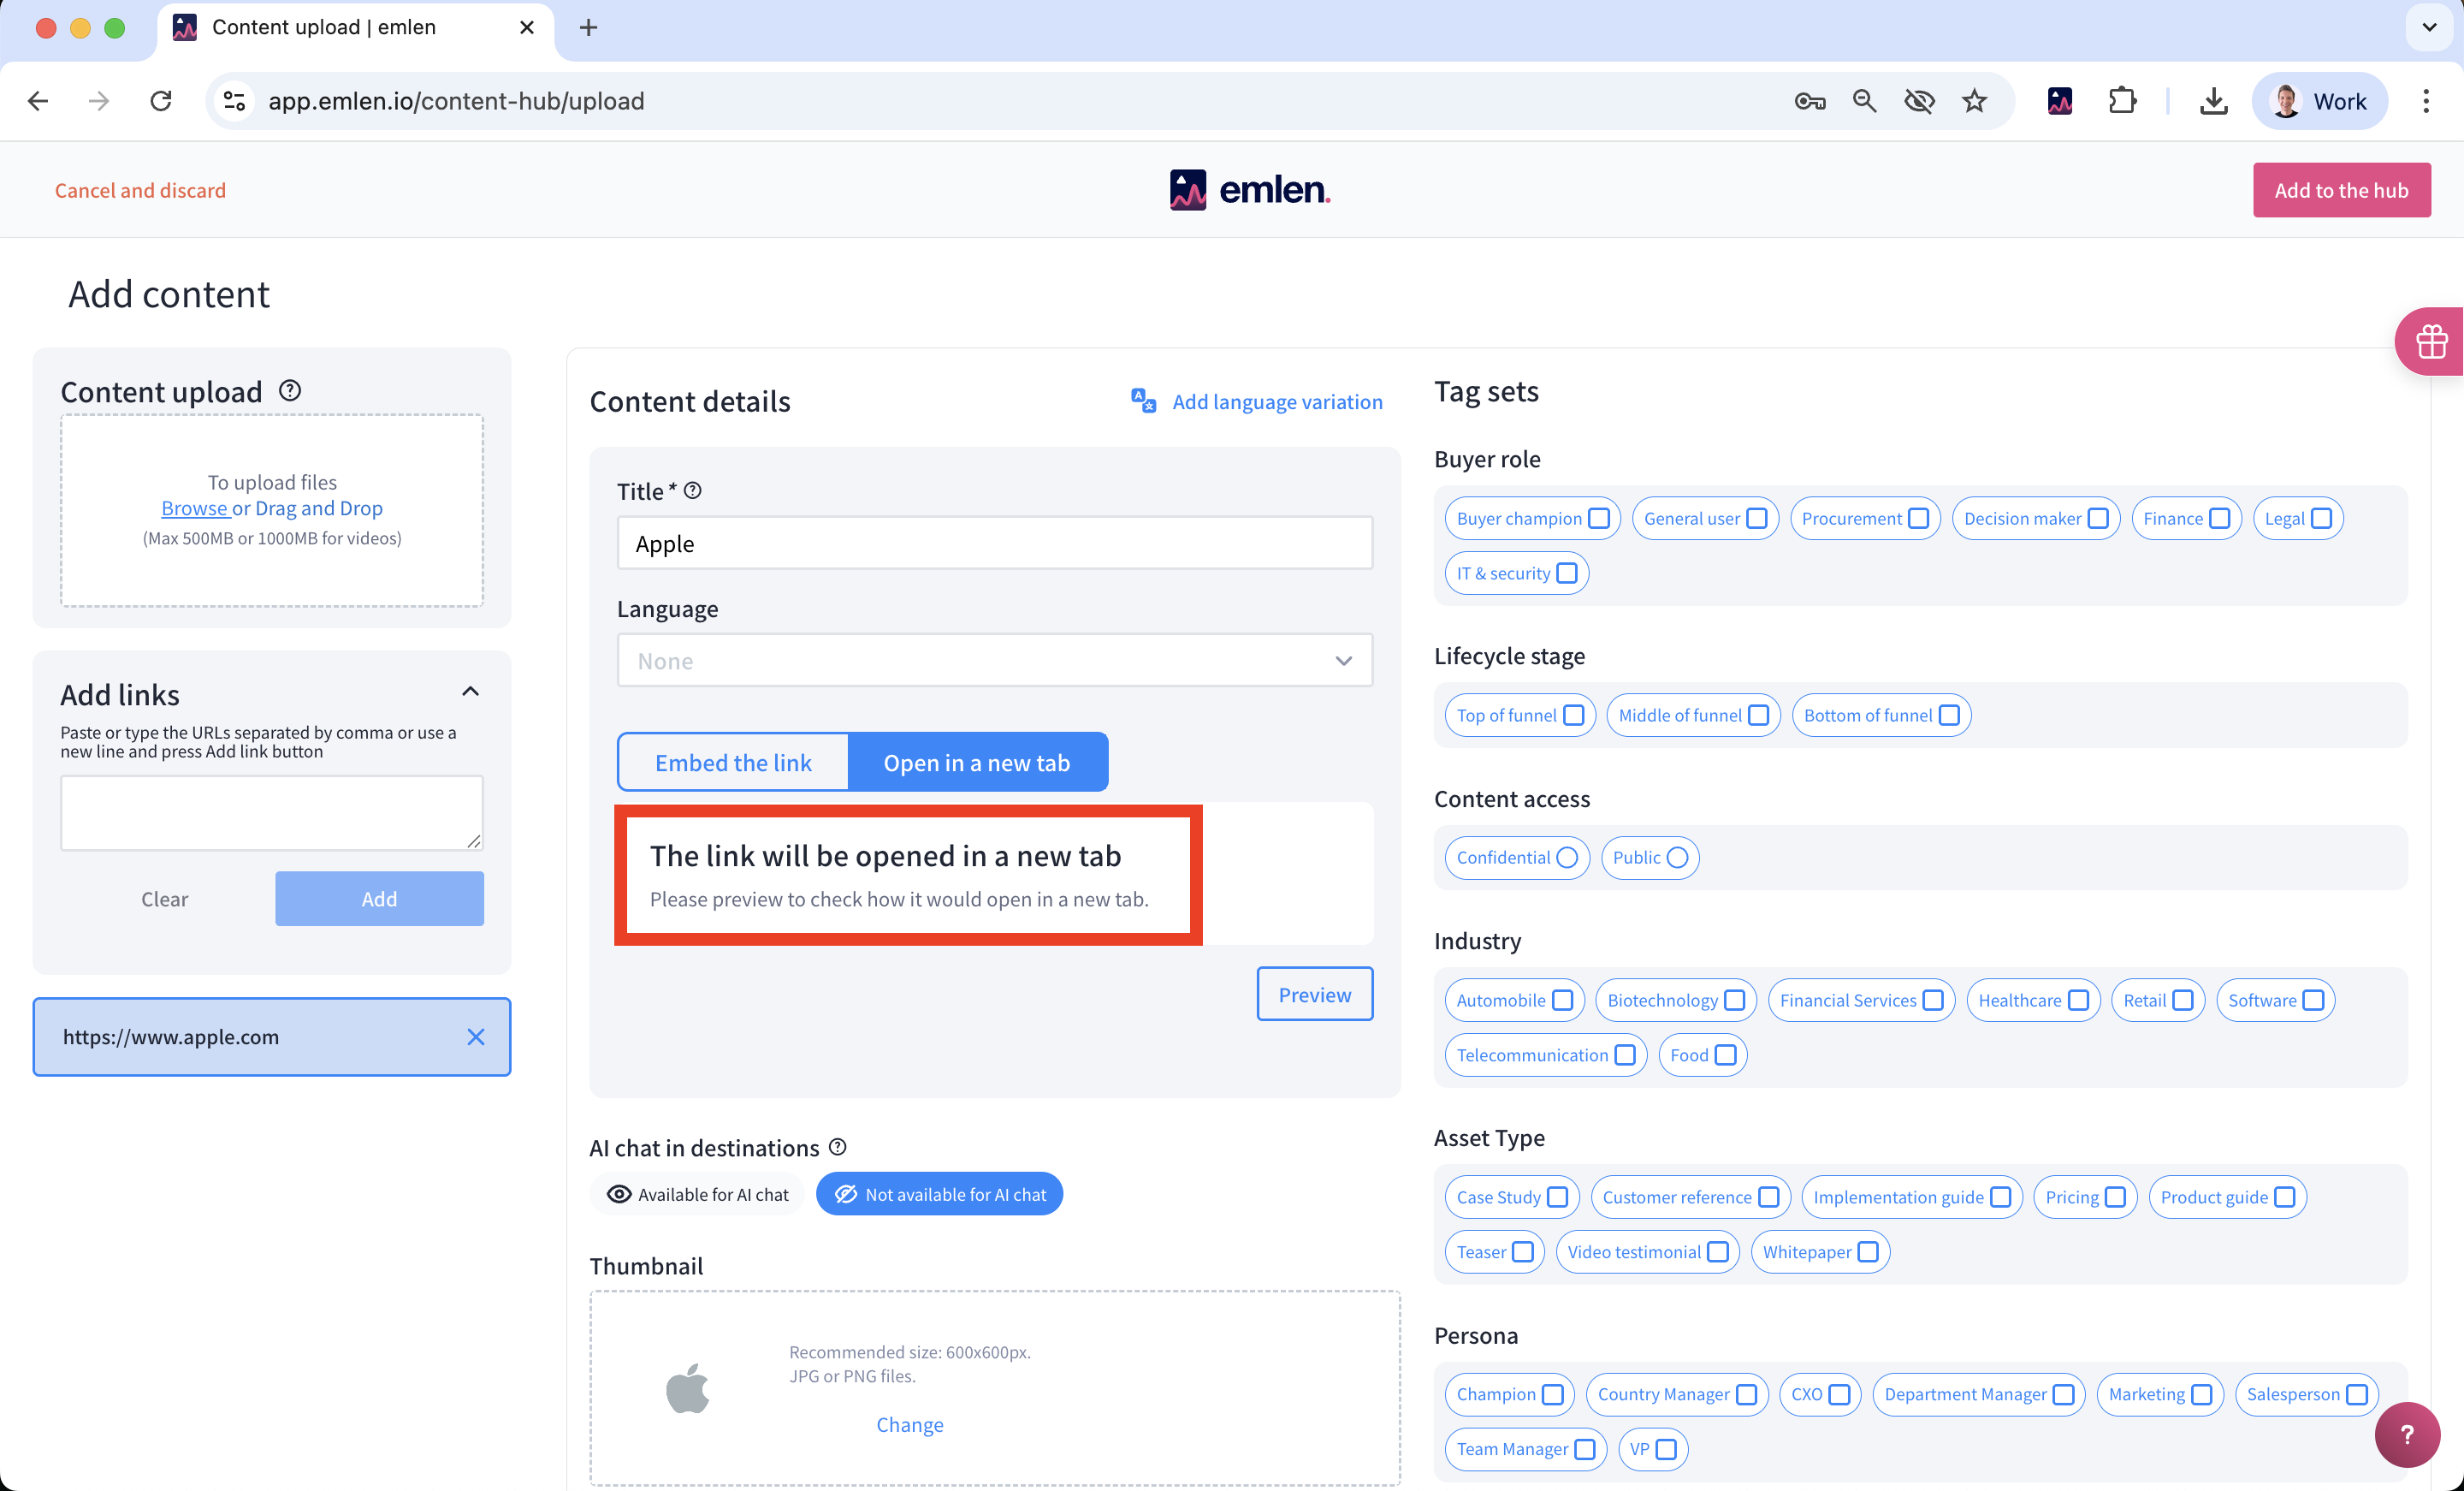Open the browser downloads icon
2464x1491 pixels.
pyautogui.click(x=2213, y=101)
